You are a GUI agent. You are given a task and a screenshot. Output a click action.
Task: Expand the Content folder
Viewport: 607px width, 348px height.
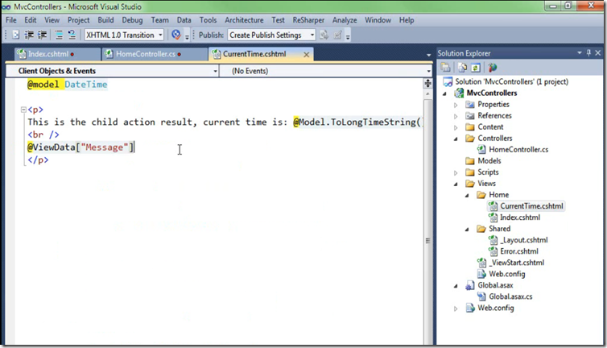click(x=456, y=127)
